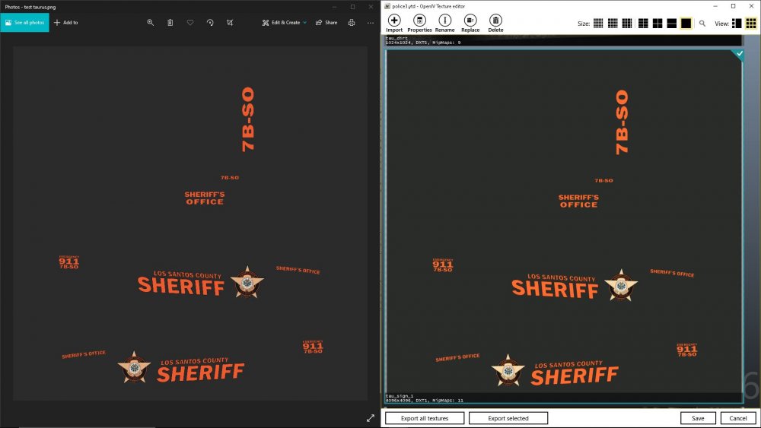Click Export all textures button
This screenshot has height=428, width=761.
(424, 418)
